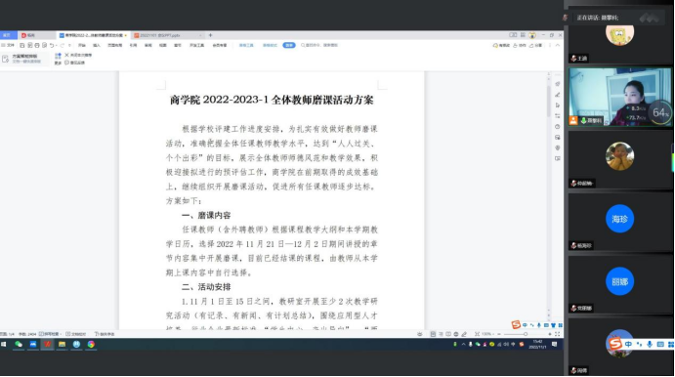675x377 pixels.
Task: Click the print icon in quick toolbar
Action: point(37,45)
